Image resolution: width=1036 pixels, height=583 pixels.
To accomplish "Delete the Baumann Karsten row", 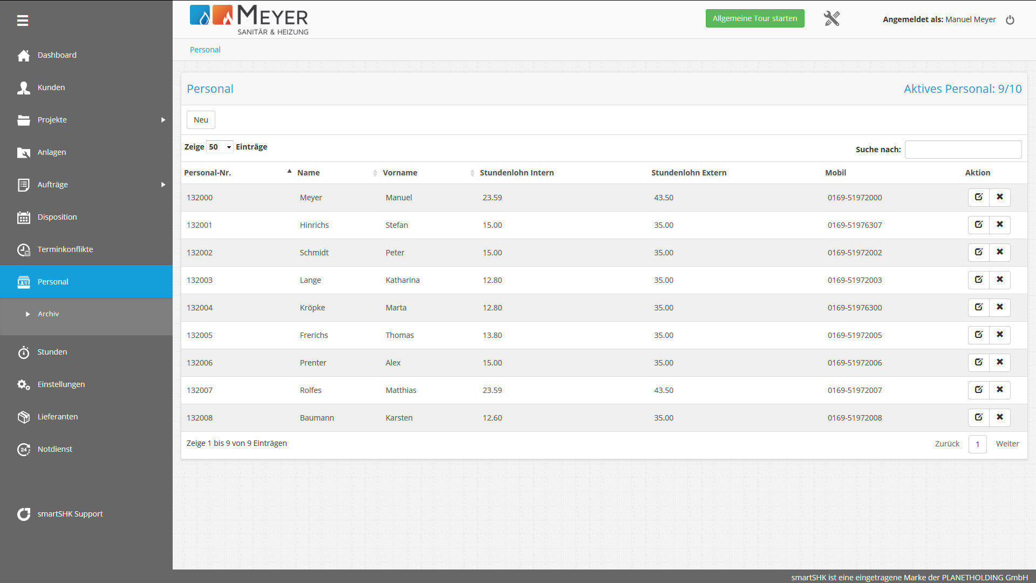I will click(999, 417).
